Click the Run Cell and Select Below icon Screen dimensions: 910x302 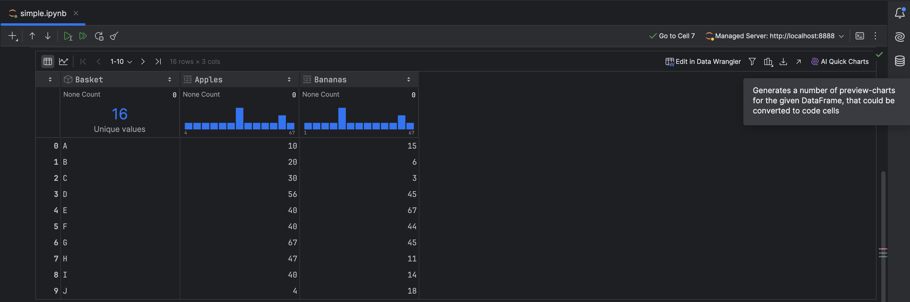click(68, 36)
